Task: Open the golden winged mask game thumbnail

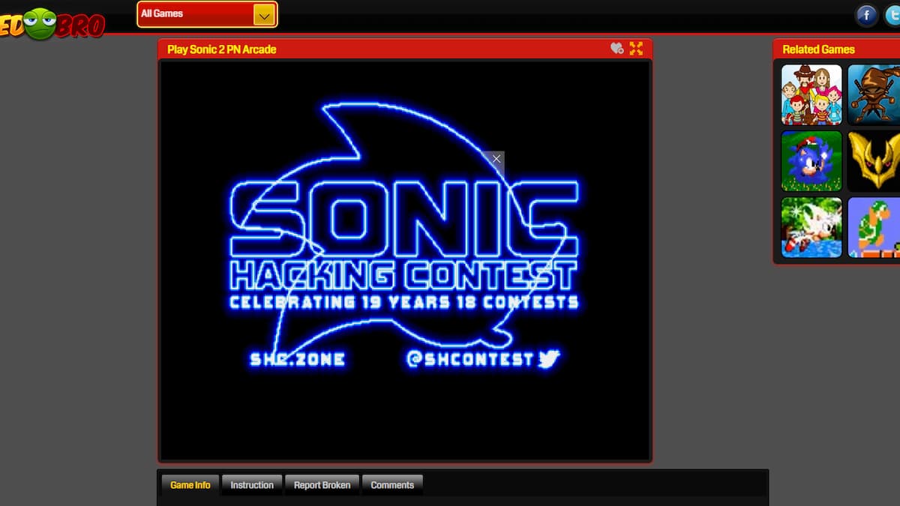Action: click(876, 160)
